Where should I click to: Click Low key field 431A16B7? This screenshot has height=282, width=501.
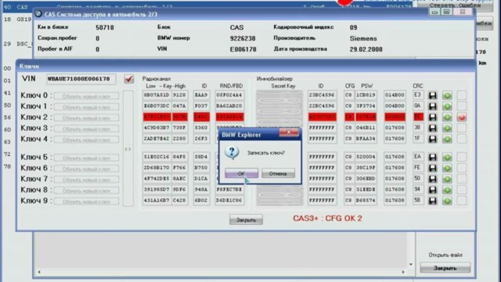point(157,201)
